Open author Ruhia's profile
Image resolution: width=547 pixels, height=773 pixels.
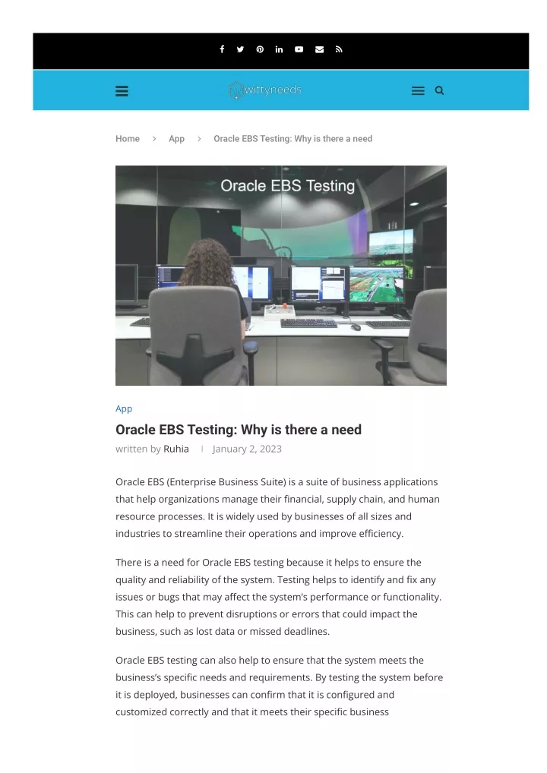176,449
